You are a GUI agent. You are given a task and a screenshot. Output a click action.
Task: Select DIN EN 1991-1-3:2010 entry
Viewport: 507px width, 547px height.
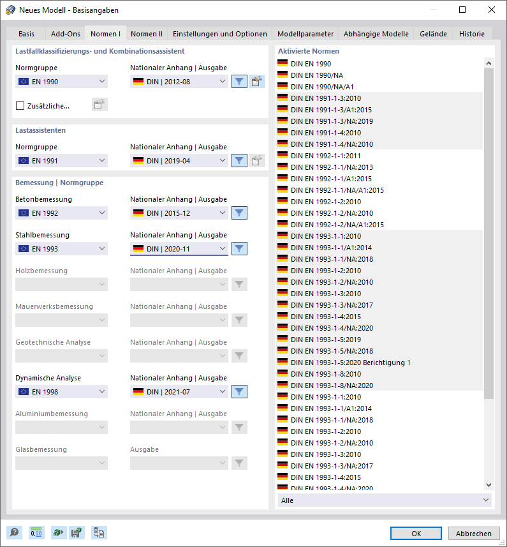click(x=380, y=98)
